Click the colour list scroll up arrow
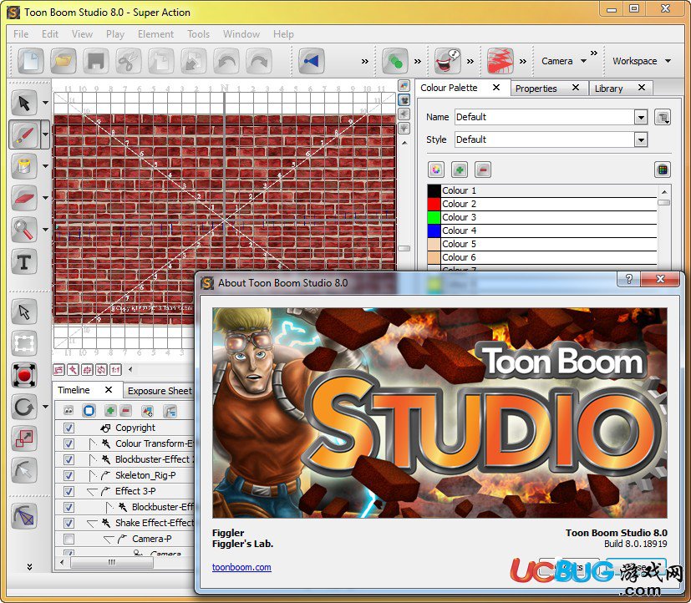Image resolution: width=691 pixels, height=603 pixels. (664, 191)
